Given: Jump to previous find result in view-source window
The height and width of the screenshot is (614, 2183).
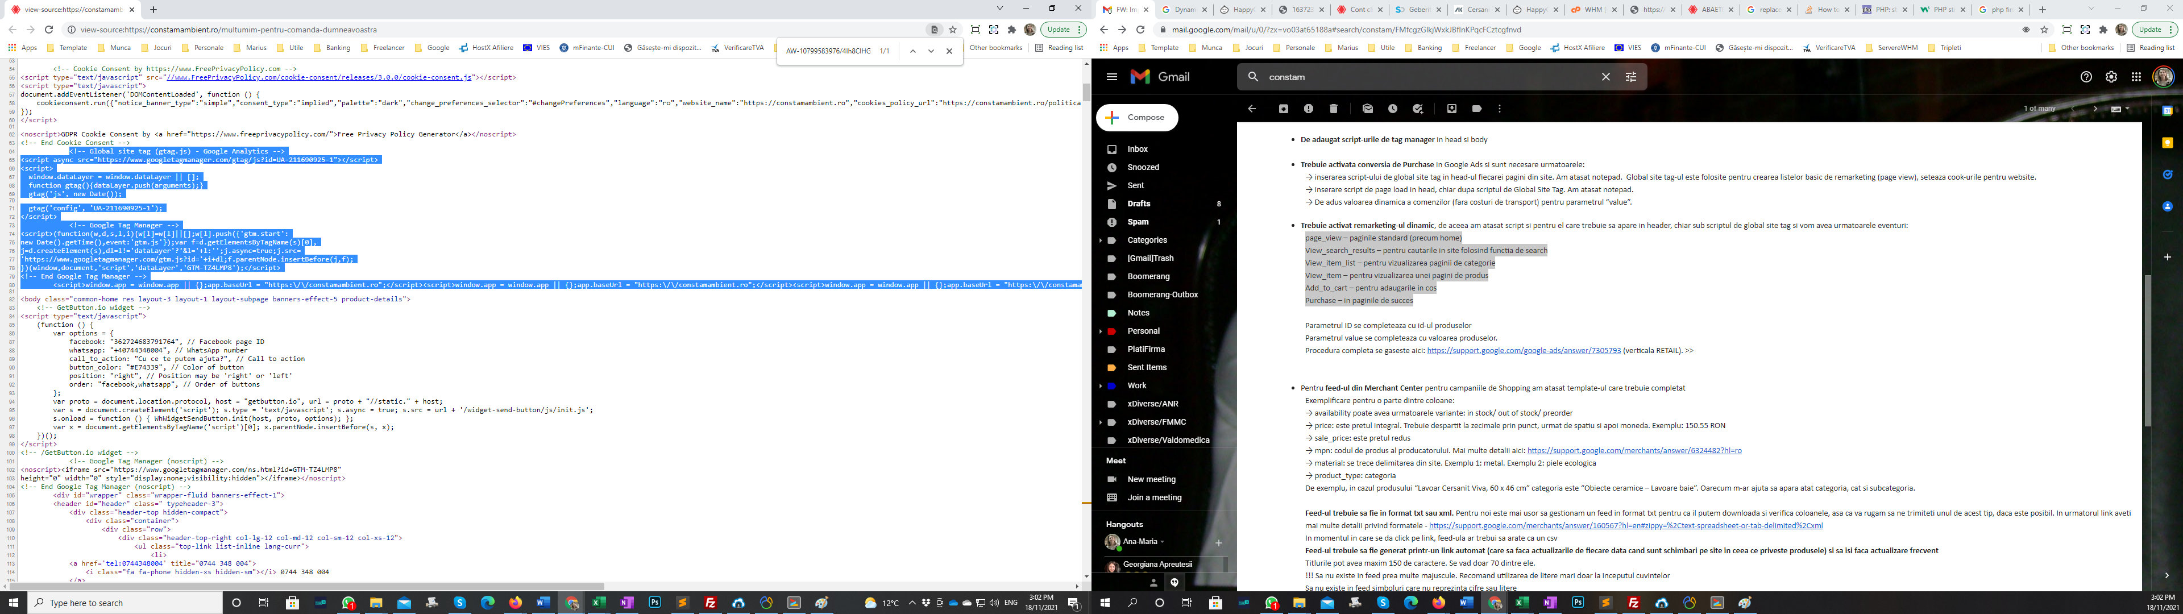Looking at the screenshot, I should pos(912,51).
